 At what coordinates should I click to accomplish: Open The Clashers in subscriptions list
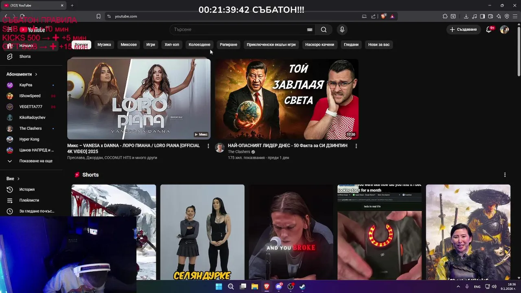coord(32,128)
